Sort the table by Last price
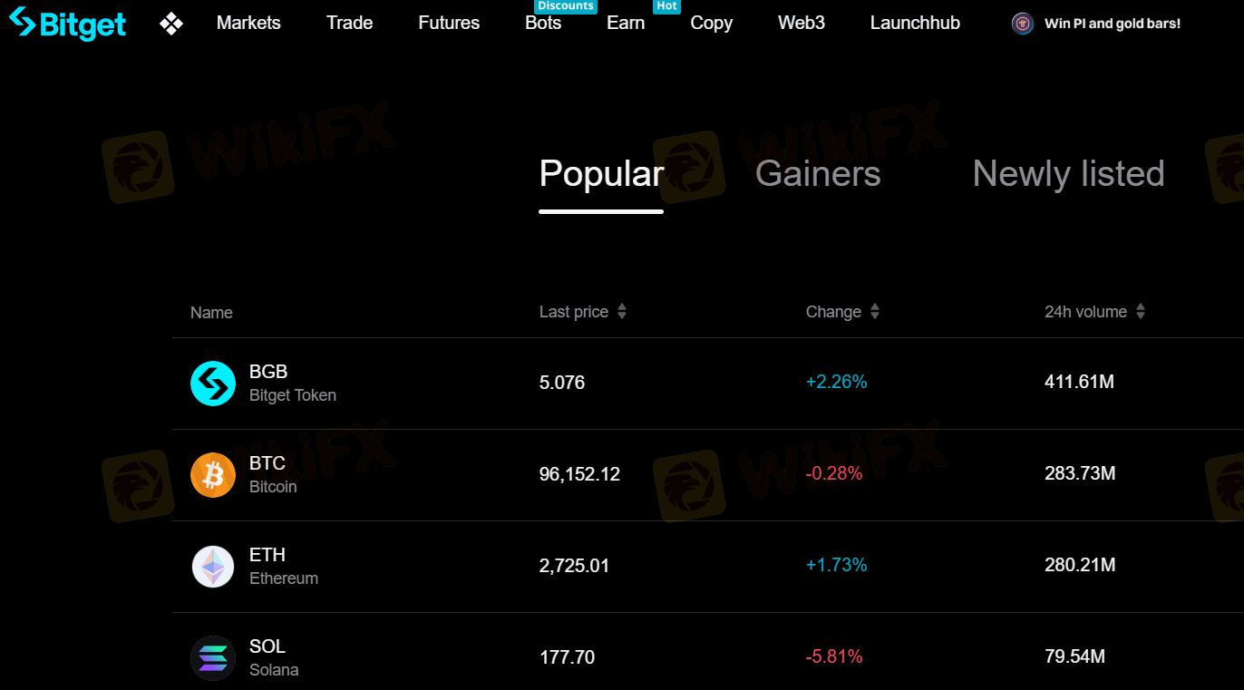 click(x=622, y=312)
